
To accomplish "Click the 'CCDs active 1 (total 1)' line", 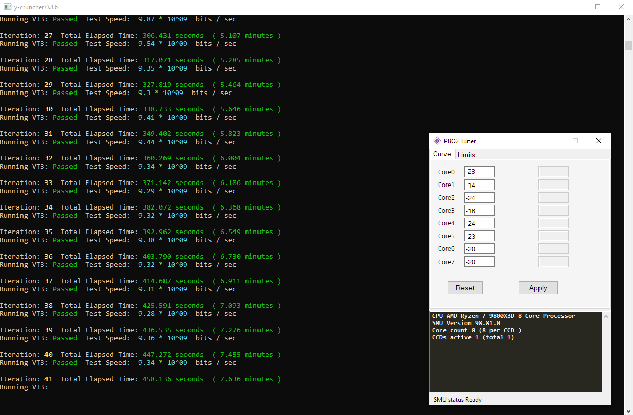I will [x=473, y=337].
